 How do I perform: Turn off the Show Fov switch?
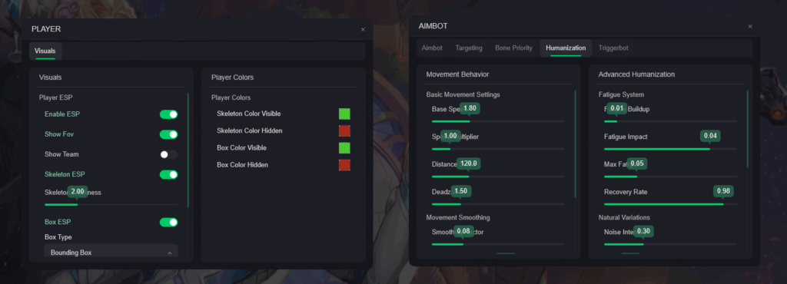pyautogui.click(x=168, y=135)
